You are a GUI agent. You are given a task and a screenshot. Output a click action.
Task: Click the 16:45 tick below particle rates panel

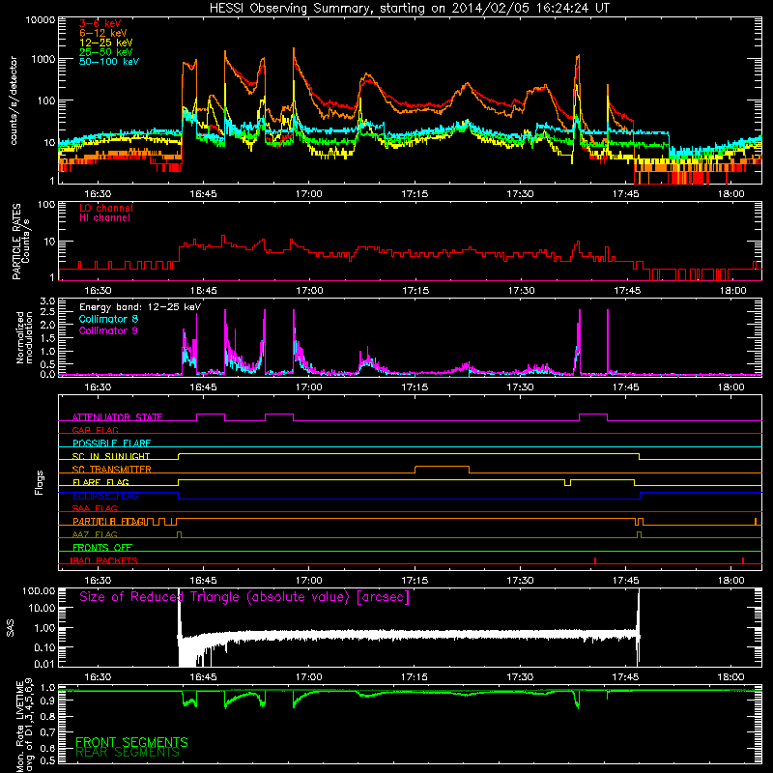(203, 291)
